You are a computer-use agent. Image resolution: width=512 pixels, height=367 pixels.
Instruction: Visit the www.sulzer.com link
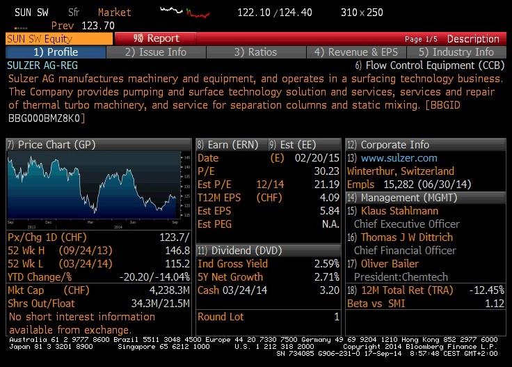(x=399, y=158)
